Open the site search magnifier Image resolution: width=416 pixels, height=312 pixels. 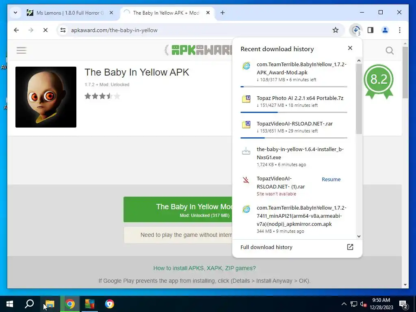coord(390,50)
